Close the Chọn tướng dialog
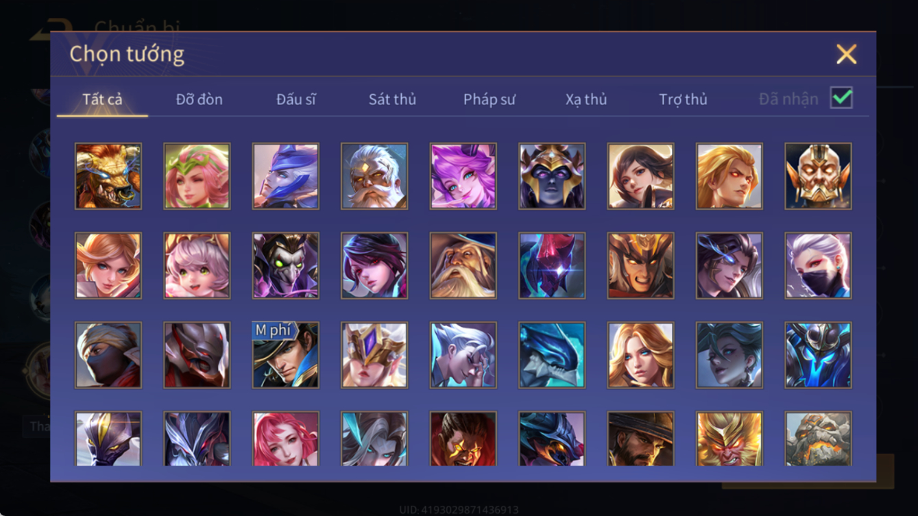The image size is (918, 516). click(846, 54)
